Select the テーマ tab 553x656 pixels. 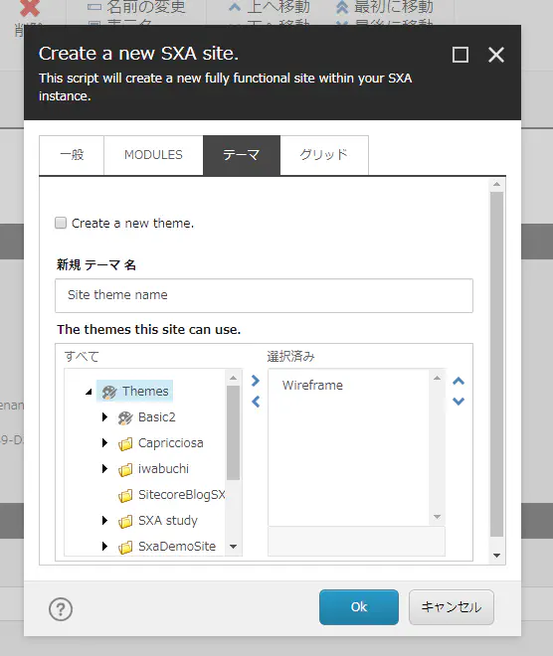pyautogui.click(x=242, y=155)
